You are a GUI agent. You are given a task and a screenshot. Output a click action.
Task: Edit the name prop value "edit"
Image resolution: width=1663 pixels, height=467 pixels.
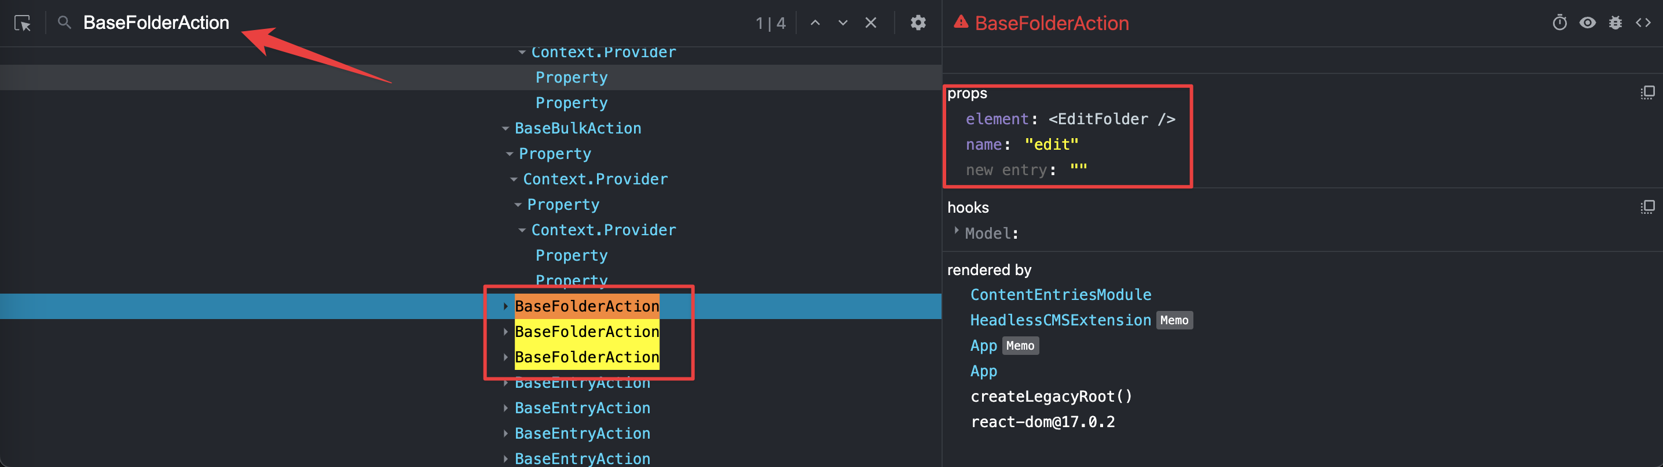(x=1051, y=145)
